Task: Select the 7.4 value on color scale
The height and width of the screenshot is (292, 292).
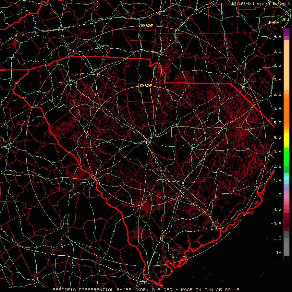Action: (x=277, y=80)
